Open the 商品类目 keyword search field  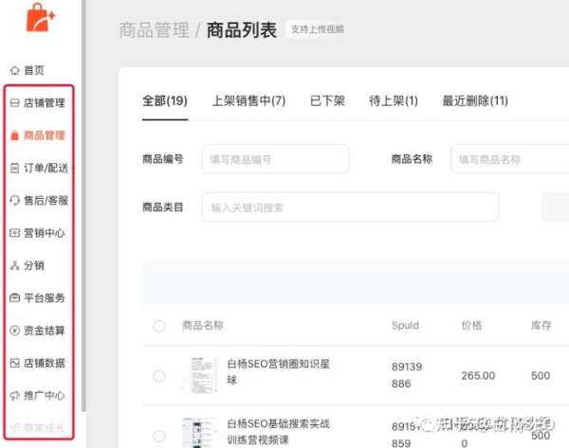(x=349, y=206)
